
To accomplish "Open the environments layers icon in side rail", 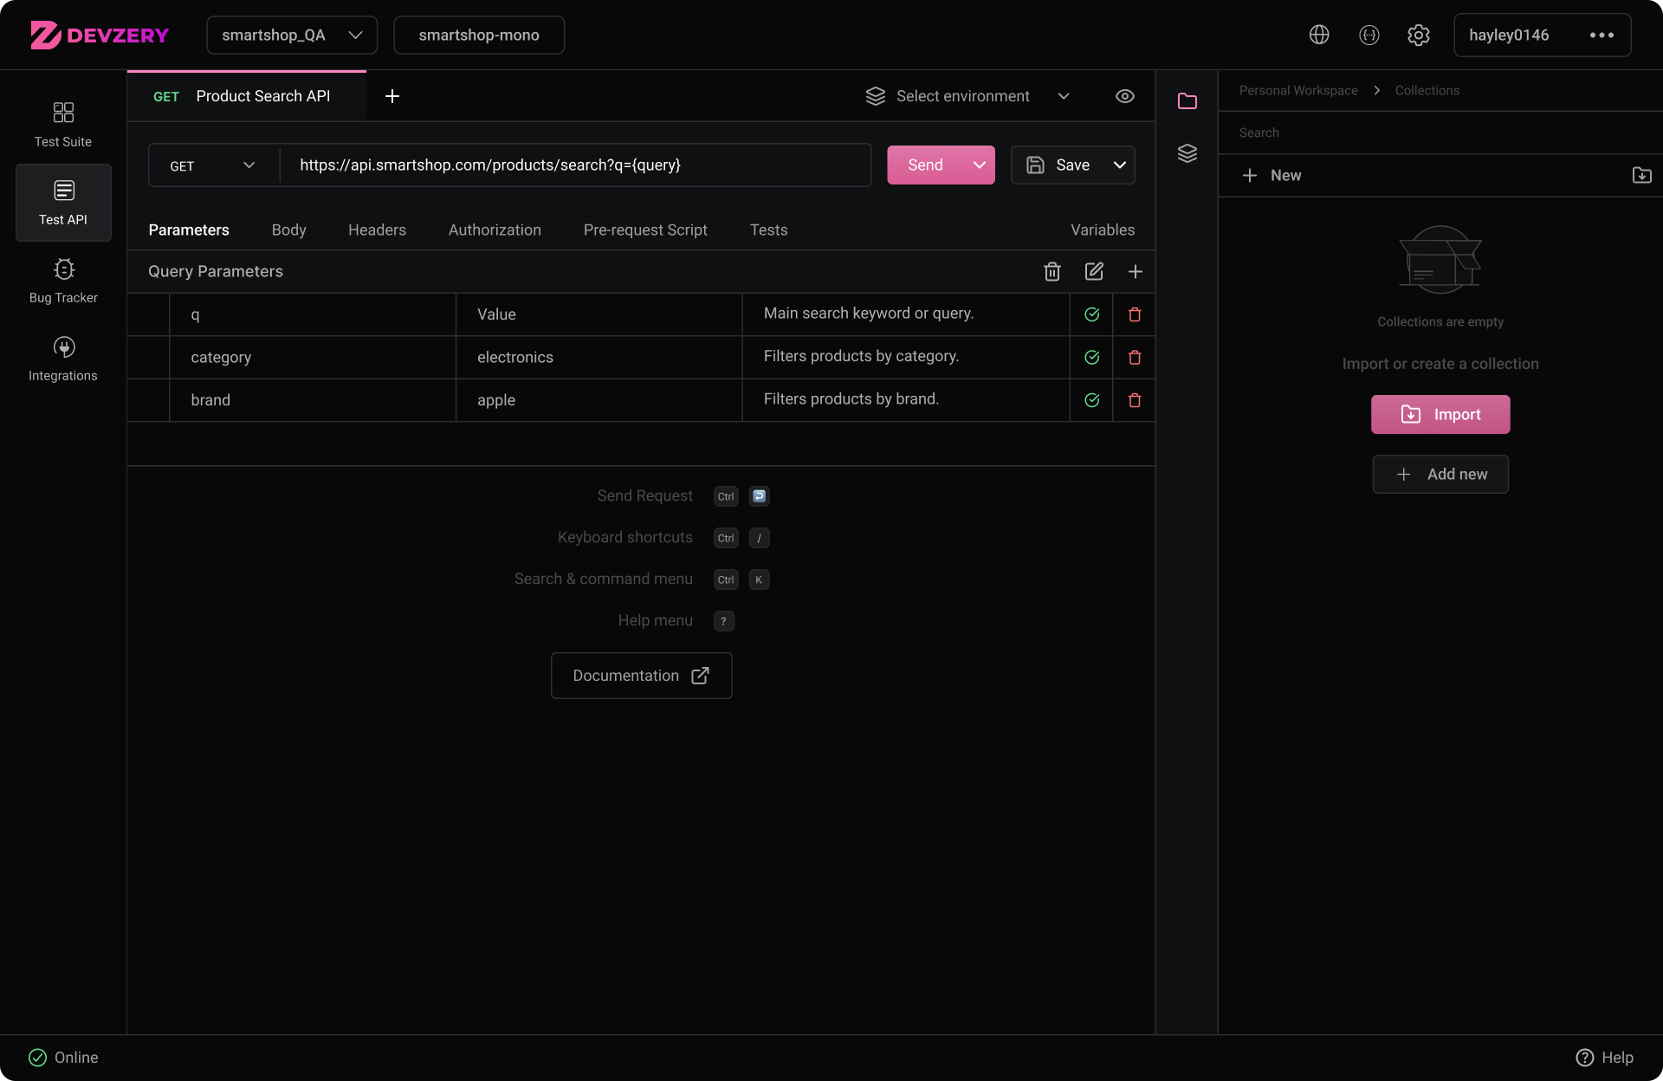I will pyautogui.click(x=1187, y=153).
